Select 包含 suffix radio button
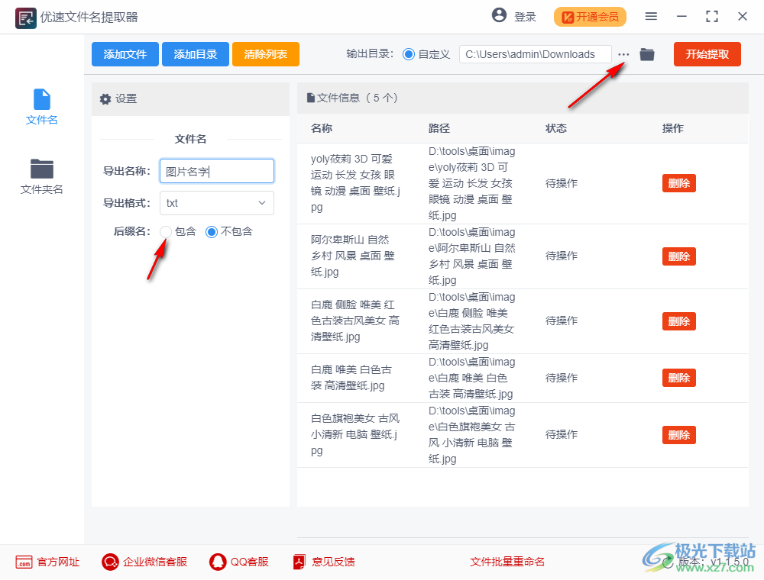764x580 pixels. pyautogui.click(x=166, y=232)
